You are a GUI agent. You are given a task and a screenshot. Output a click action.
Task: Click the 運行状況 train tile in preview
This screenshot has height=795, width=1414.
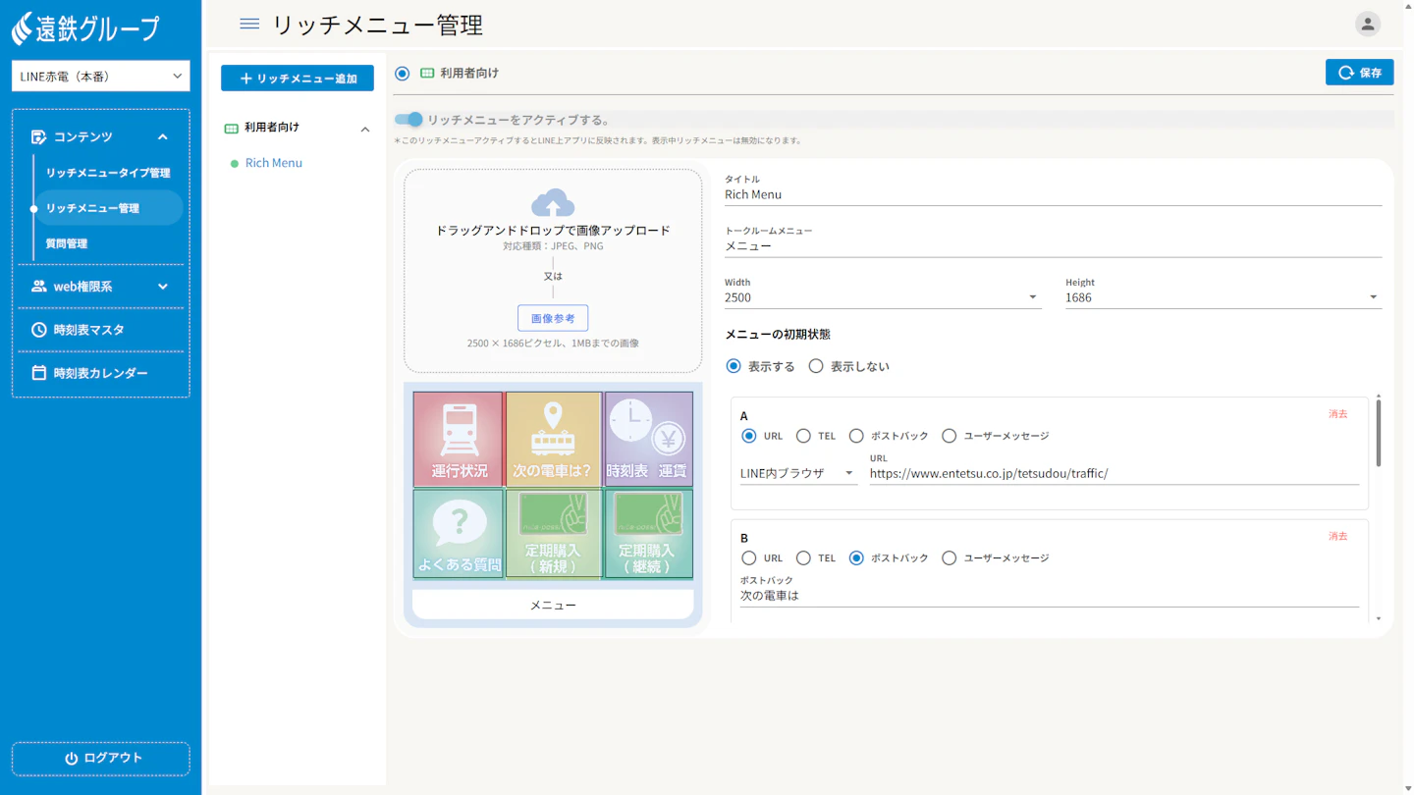[x=459, y=439]
